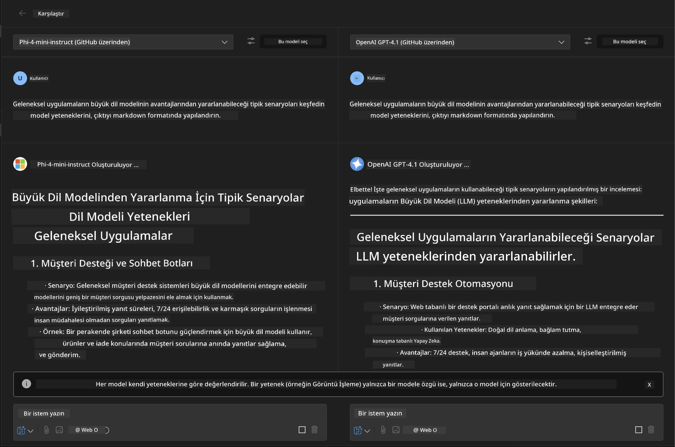Open parameter sliders for Phi-4-mini-instruct
The width and height of the screenshot is (675, 447).
(x=251, y=41)
